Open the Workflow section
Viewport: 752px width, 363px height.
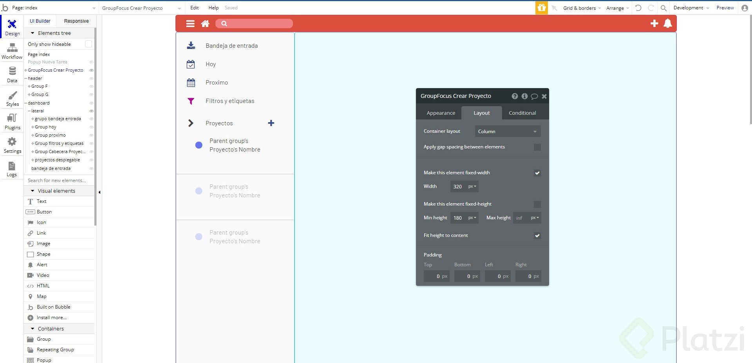12,51
